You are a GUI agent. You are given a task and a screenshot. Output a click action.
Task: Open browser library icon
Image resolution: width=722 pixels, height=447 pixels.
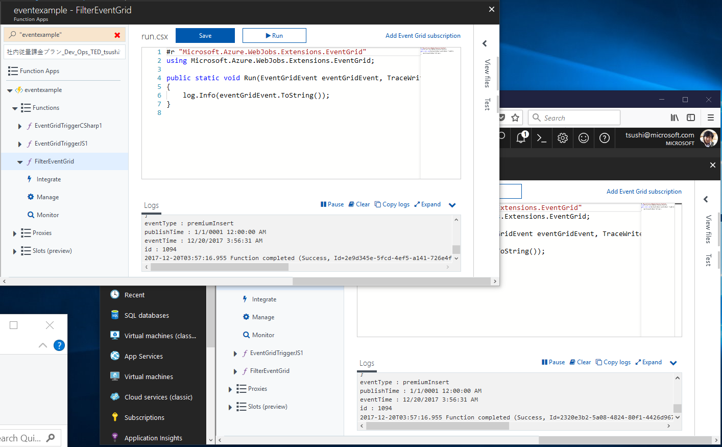[x=675, y=117]
